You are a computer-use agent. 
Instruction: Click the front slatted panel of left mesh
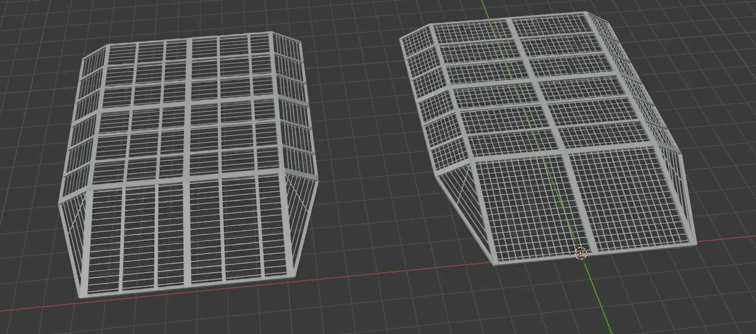[189, 238]
